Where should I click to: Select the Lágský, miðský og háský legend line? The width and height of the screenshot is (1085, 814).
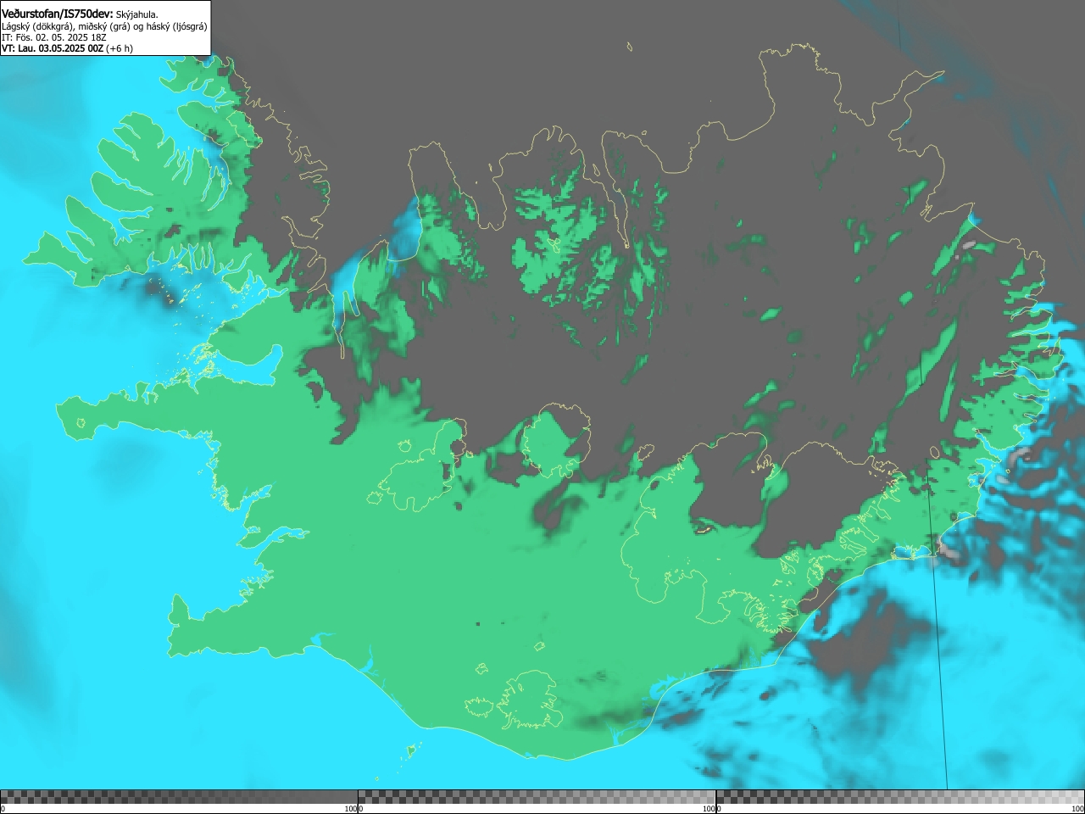coord(104,26)
